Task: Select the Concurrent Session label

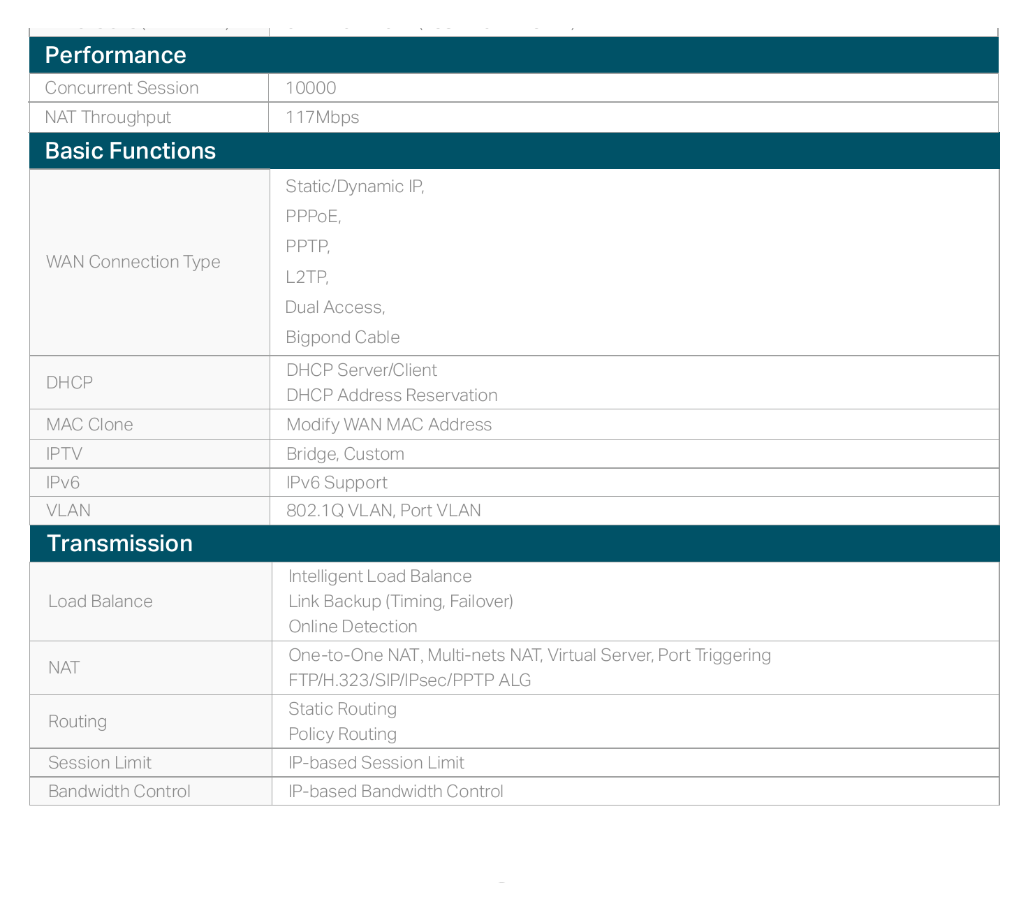Action: tap(122, 88)
